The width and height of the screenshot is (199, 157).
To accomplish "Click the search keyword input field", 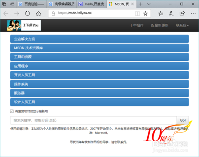I will tap(94, 120).
